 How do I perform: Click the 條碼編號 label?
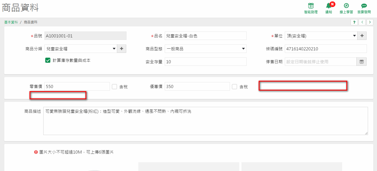274,49
